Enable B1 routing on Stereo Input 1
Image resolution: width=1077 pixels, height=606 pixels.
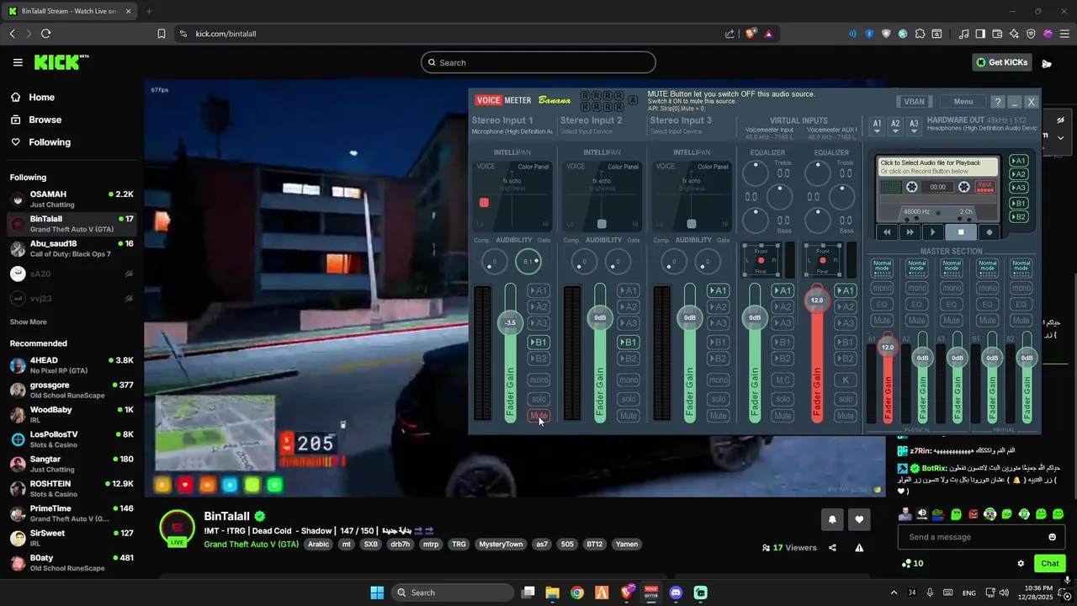(538, 343)
